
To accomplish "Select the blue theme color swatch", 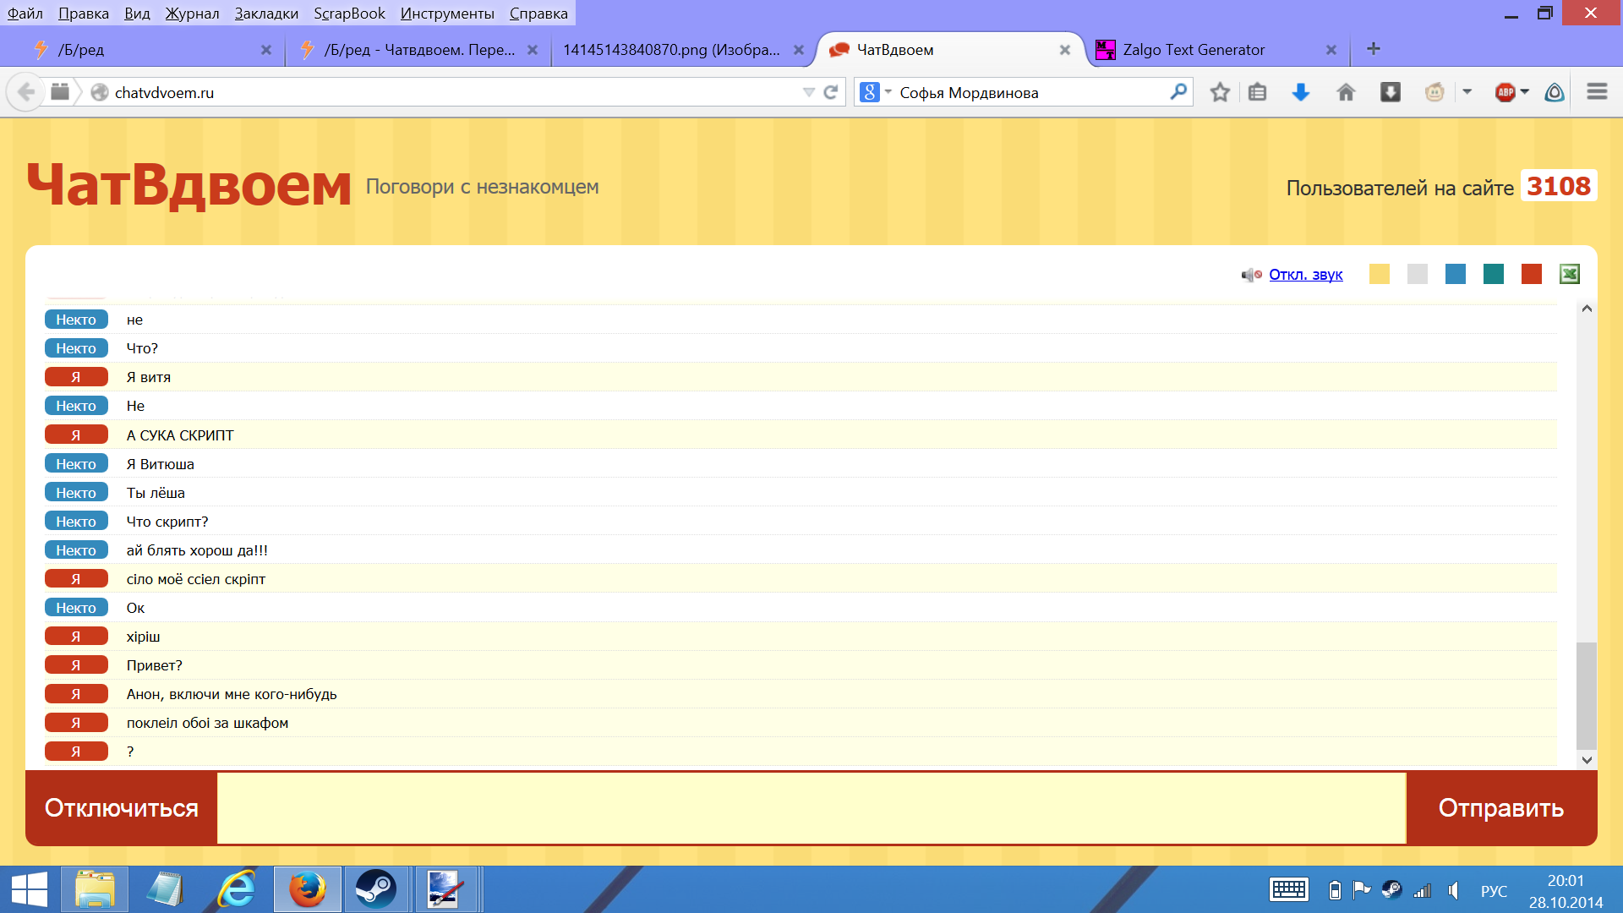I will click(x=1456, y=274).
